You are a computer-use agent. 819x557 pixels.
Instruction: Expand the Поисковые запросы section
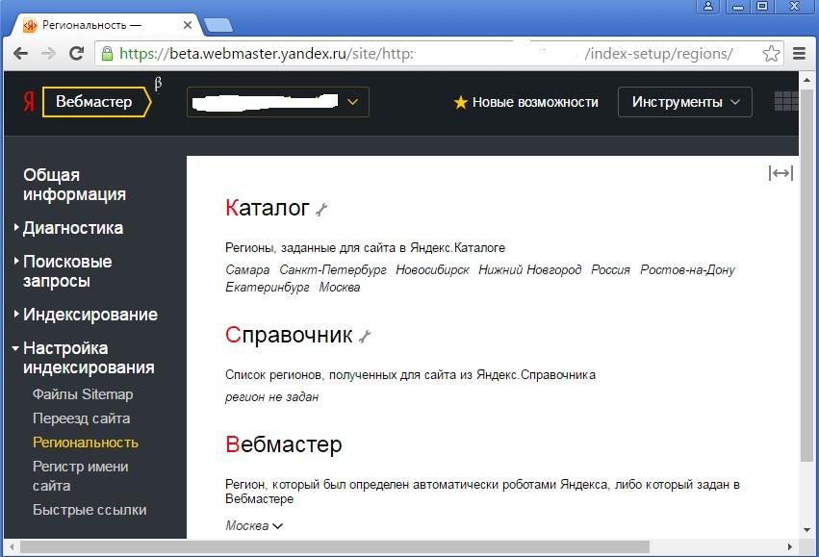coord(67,271)
